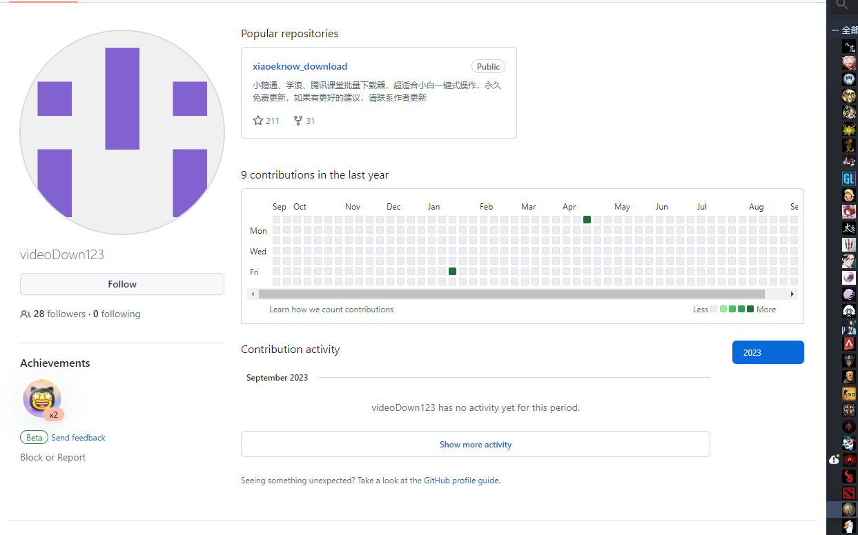Click the achievement badge with x2
858x535 pixels.
tap(43, 399)
